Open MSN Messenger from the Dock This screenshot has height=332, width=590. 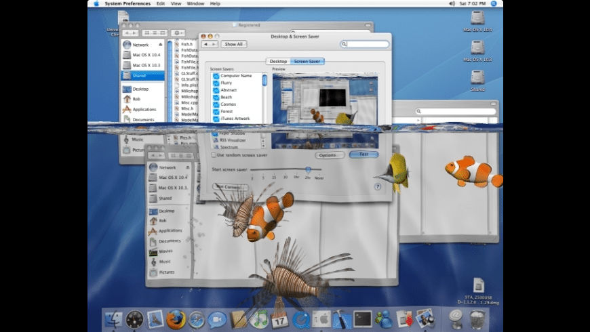tap(384, 319)
